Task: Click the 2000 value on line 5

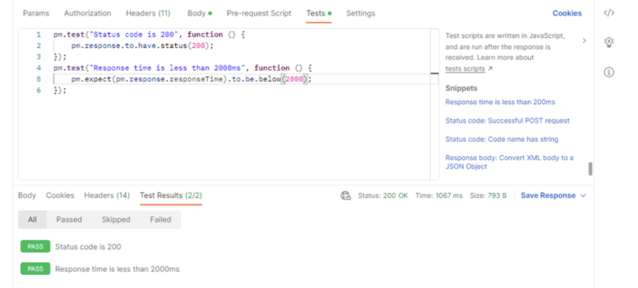Action: [294, 79]
